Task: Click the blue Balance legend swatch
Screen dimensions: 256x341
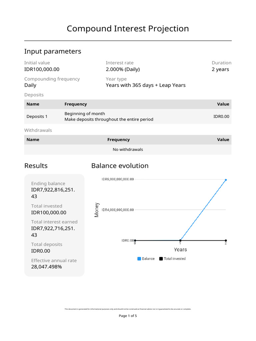Action: pos(139,259)
